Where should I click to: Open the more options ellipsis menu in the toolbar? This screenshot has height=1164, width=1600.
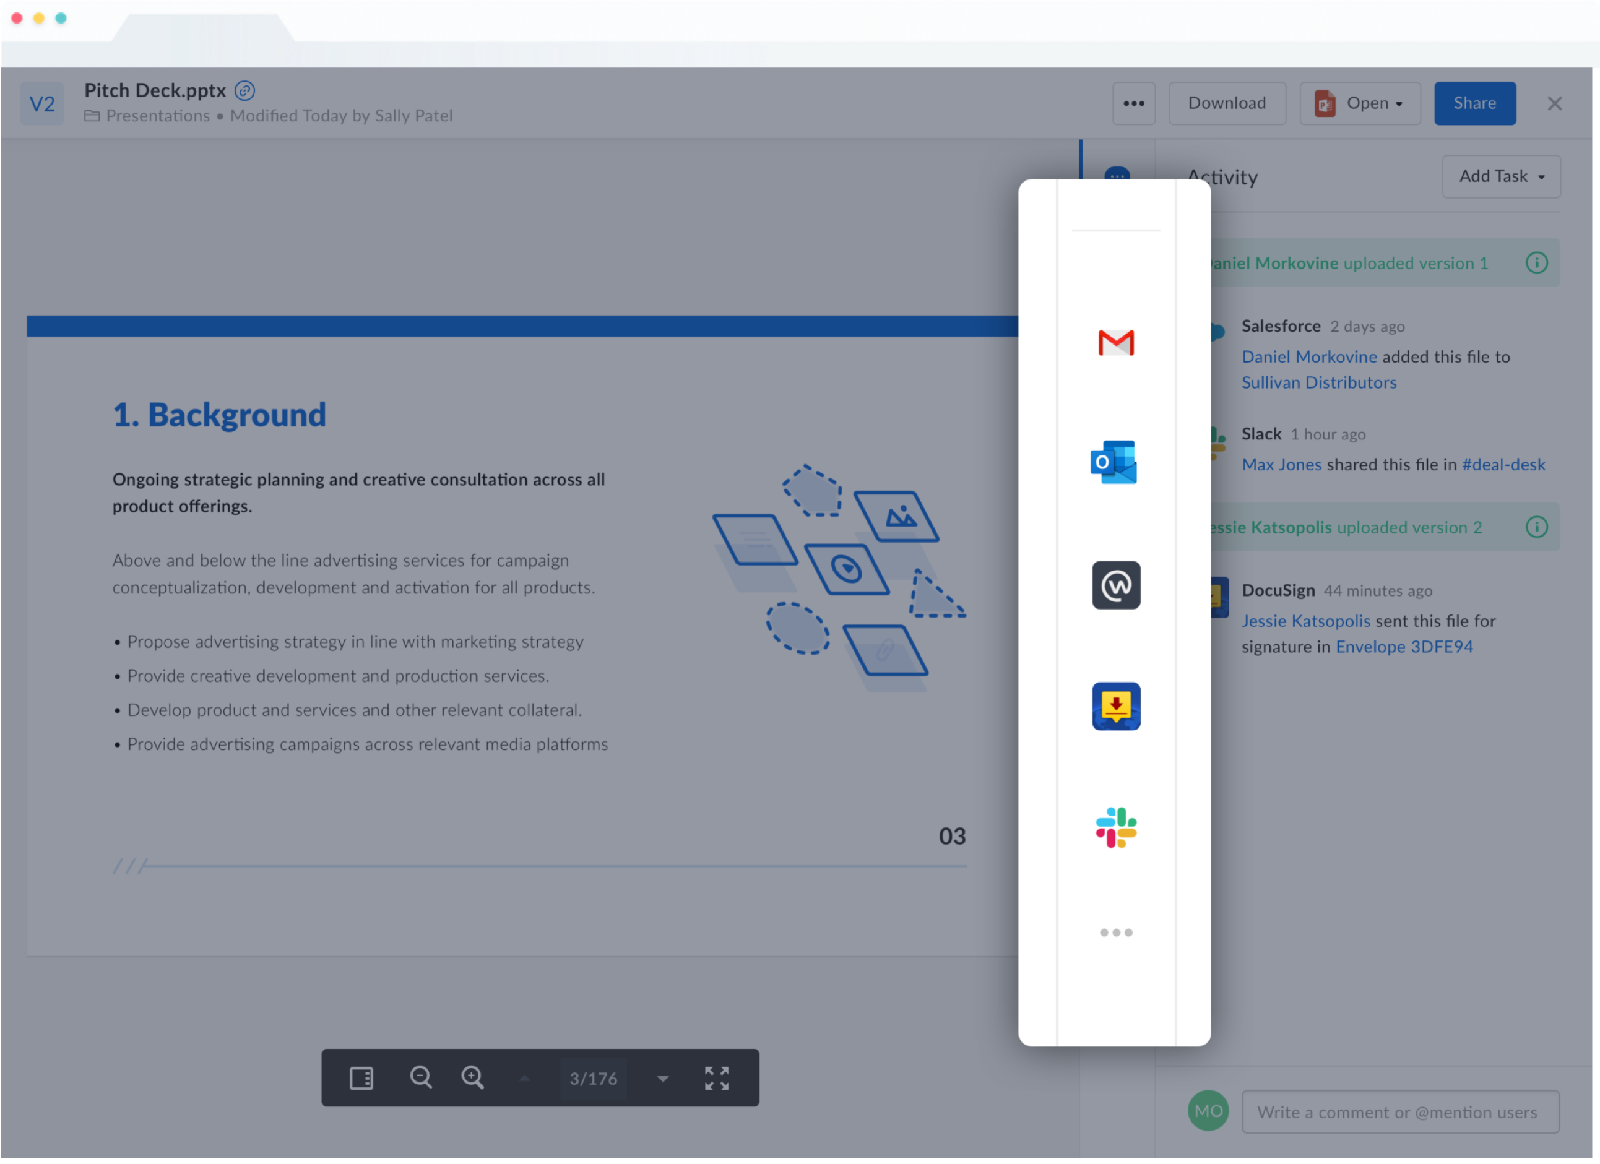pyautogui.click(x=1135, y=103)
